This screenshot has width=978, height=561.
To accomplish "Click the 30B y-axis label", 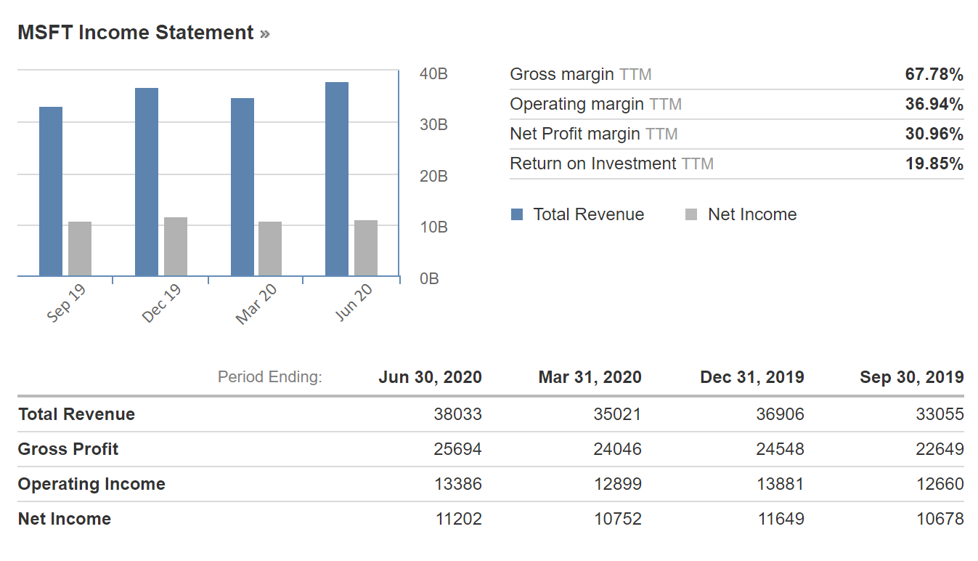I will (x=433, y=125).
